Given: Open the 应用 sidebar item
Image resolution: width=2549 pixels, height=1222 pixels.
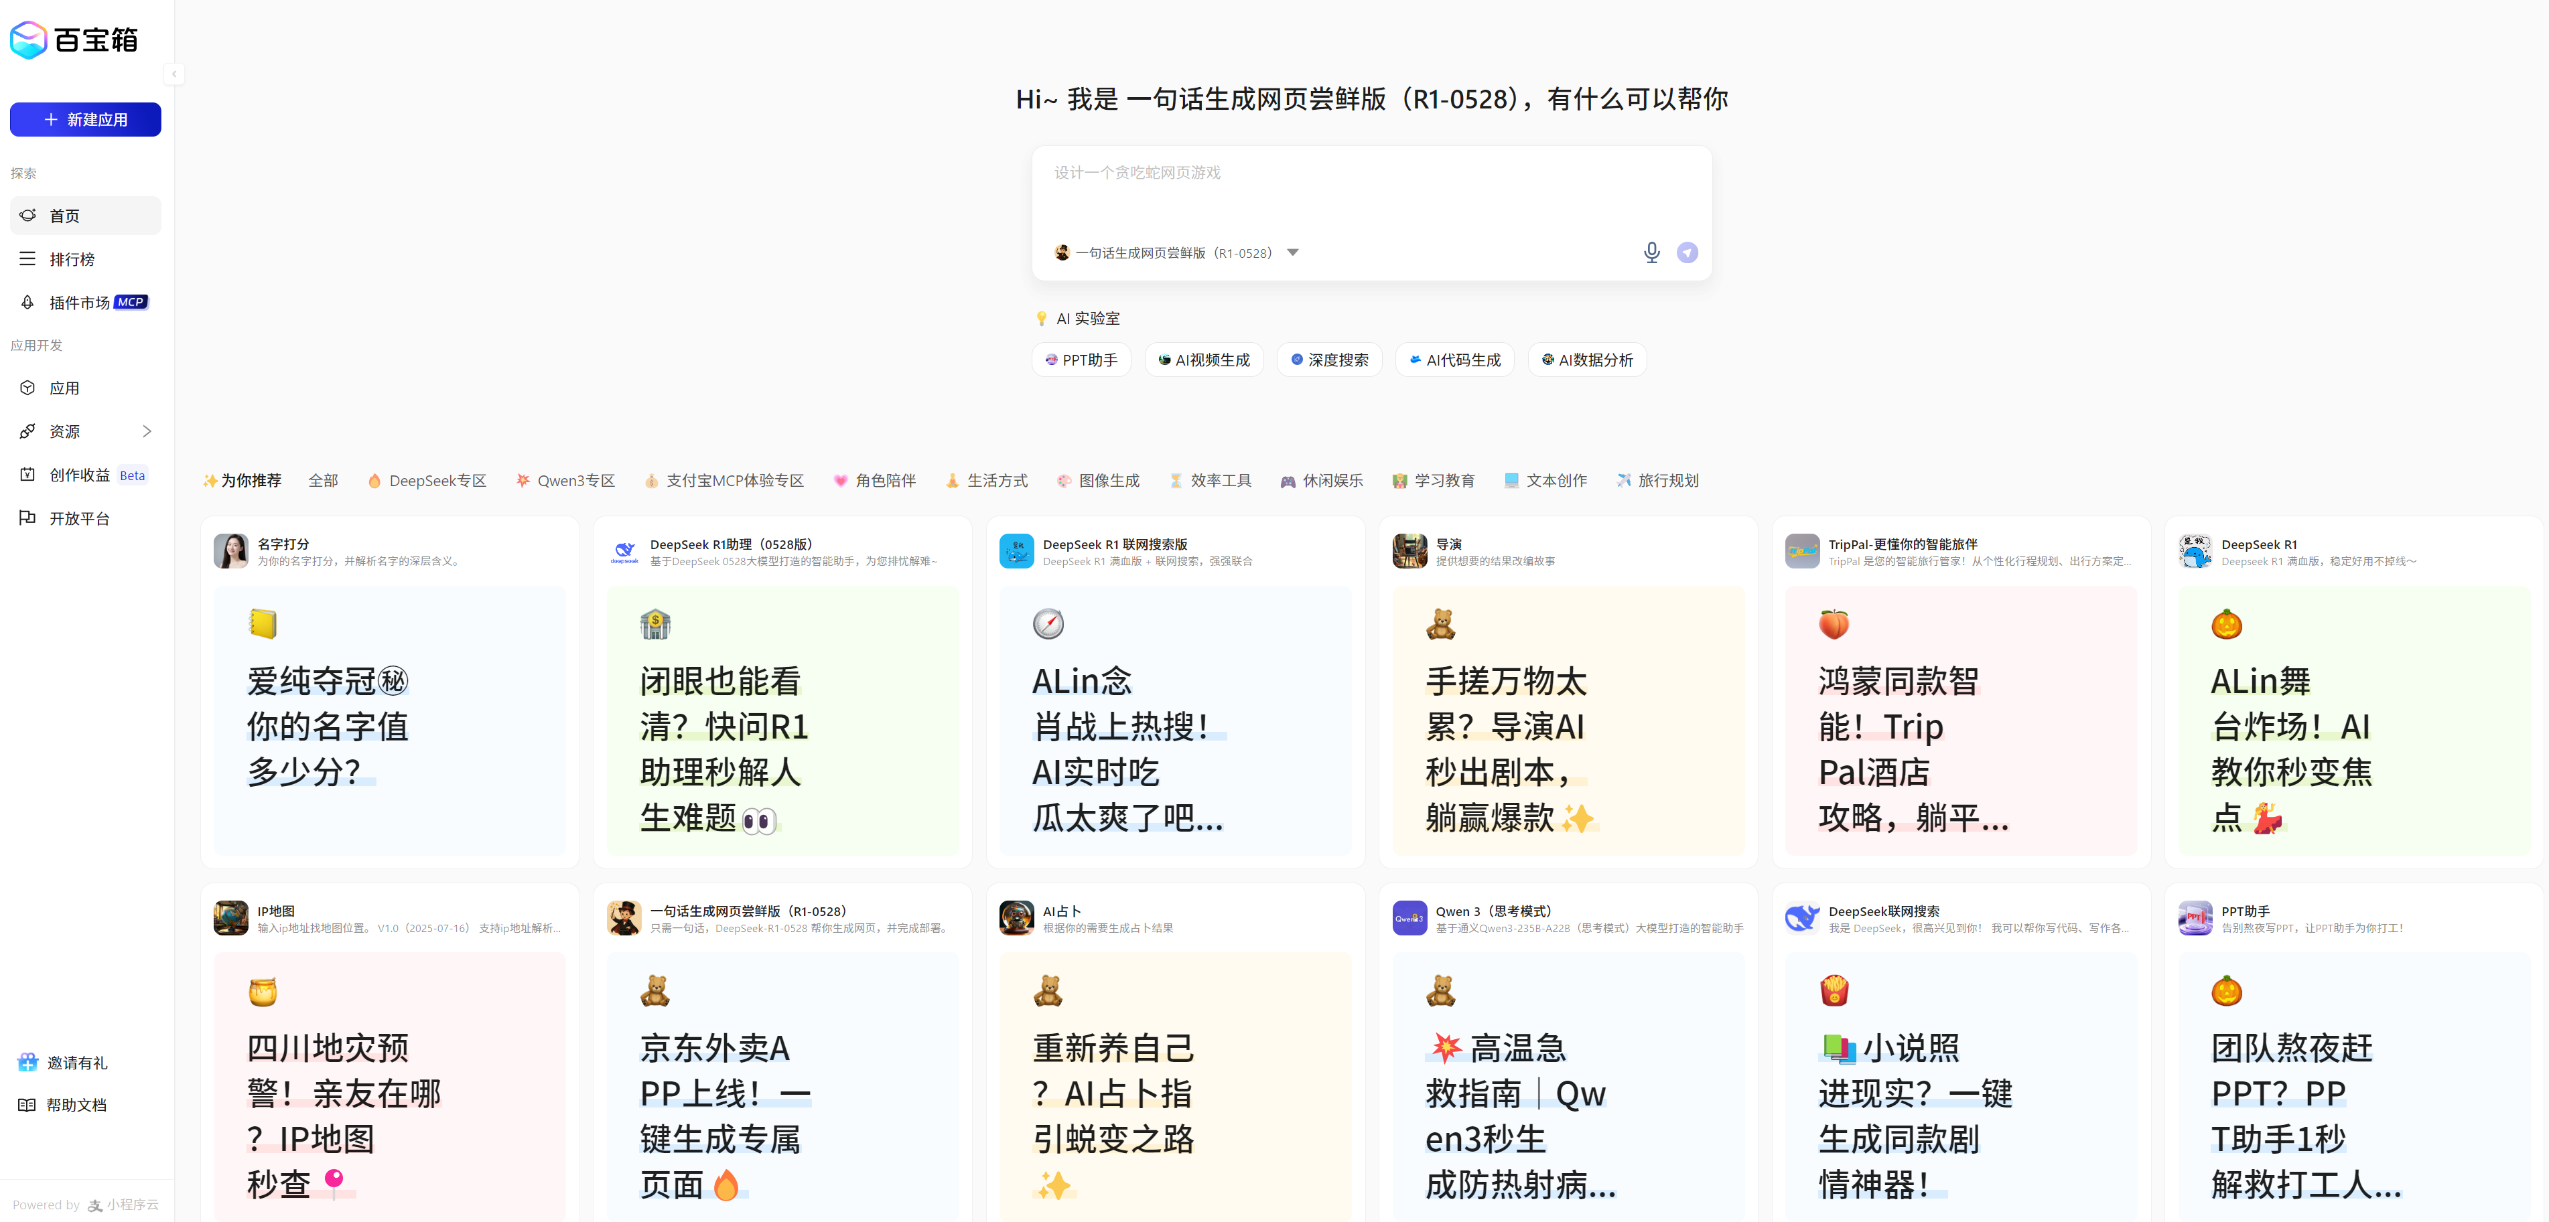Looking at the screenshot, I should coord(85,388).
